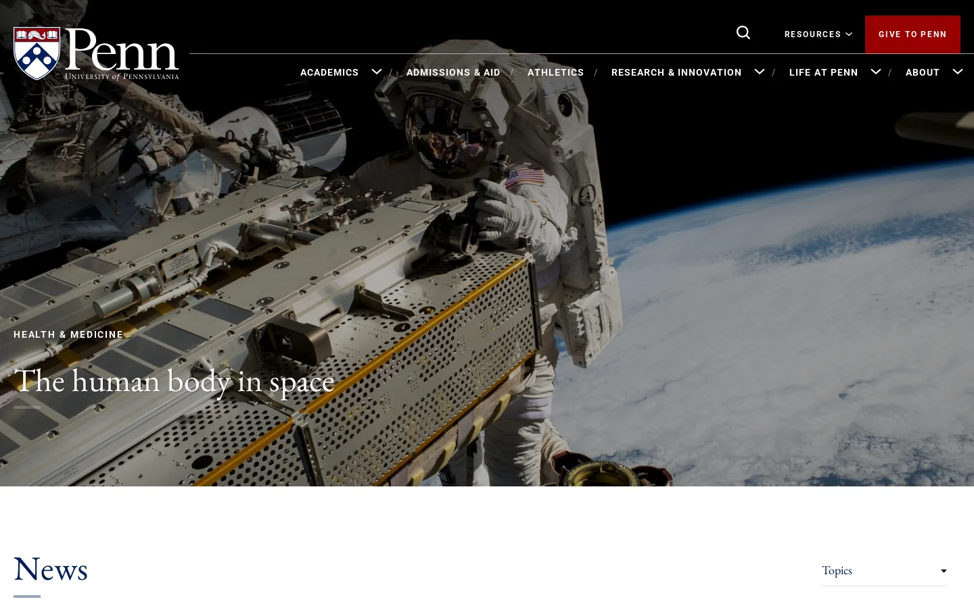This screenshot has height=608, width=974.
Task: Open the Athletics menu link
Action: click(x=555, y=72)
